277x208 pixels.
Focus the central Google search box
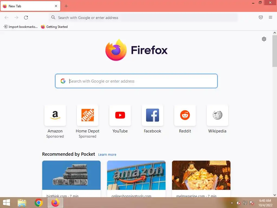136,81
